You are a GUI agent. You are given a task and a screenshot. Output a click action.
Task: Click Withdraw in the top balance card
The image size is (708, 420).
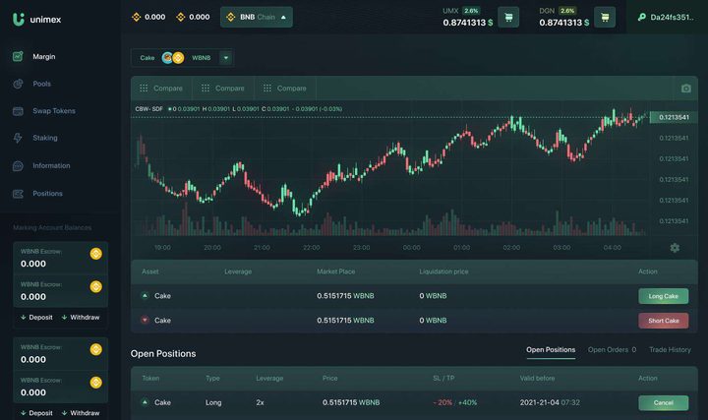click(x=81, y=318)
